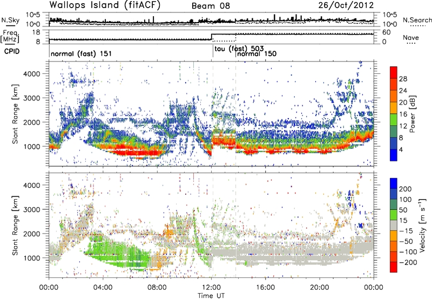Click the 'CPID' row label
Viewport: 432px width, 299px height.
click(12, 51)
